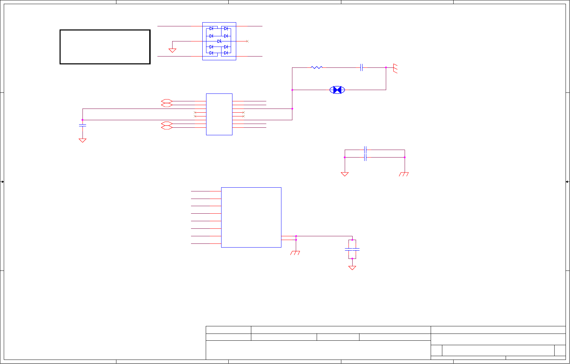
Task: Select the no-connect marker right of the diode array
Action: coord(247,41)
